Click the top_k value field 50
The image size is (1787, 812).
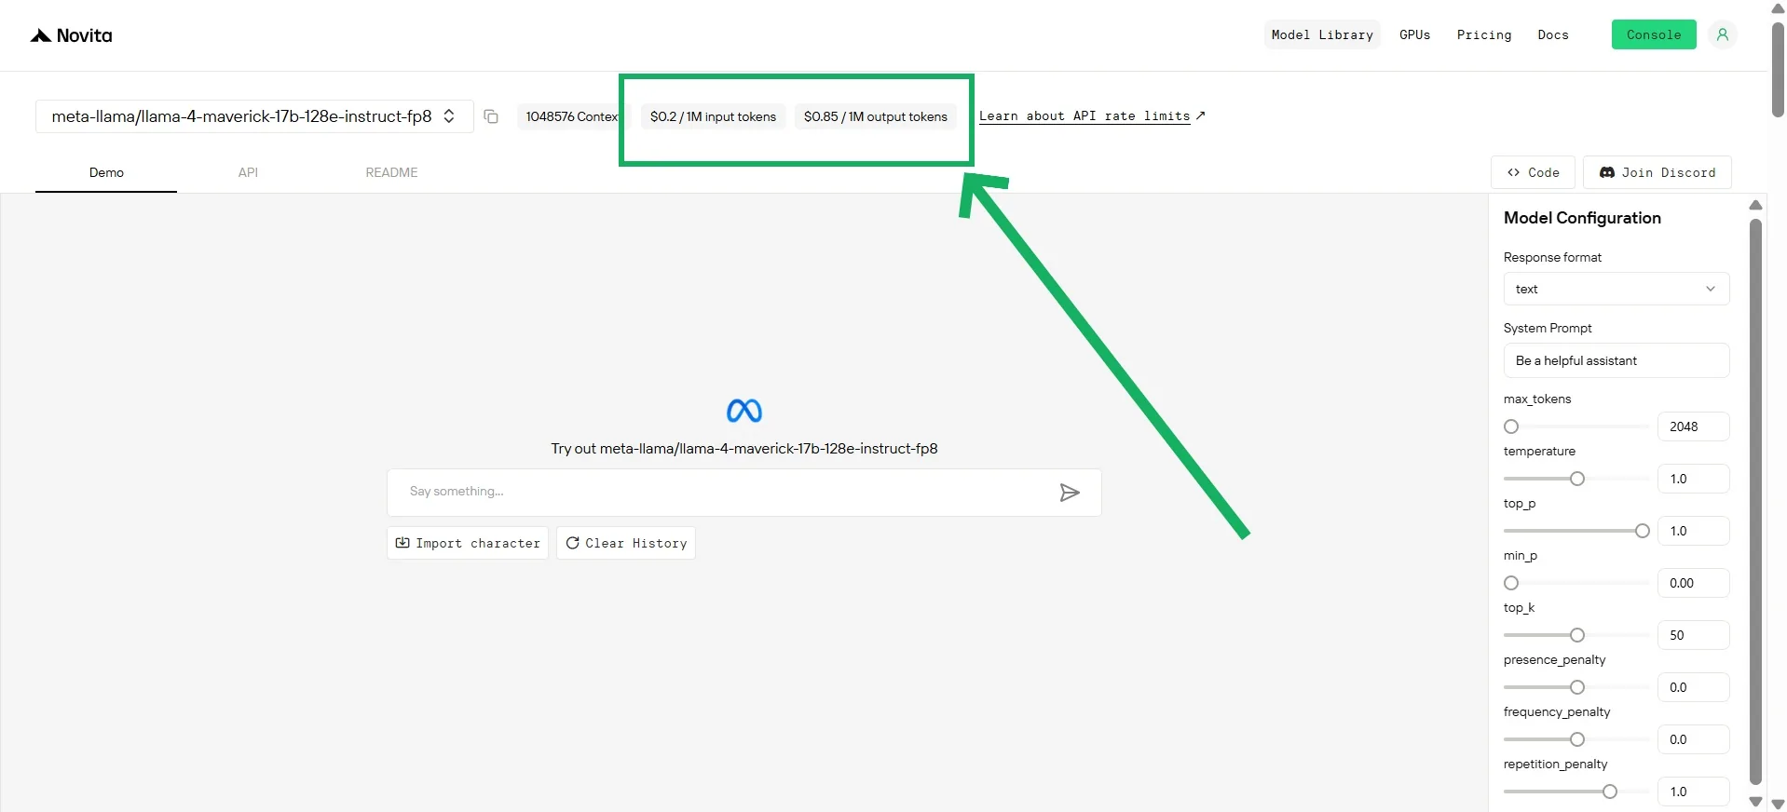[1694, 635]
